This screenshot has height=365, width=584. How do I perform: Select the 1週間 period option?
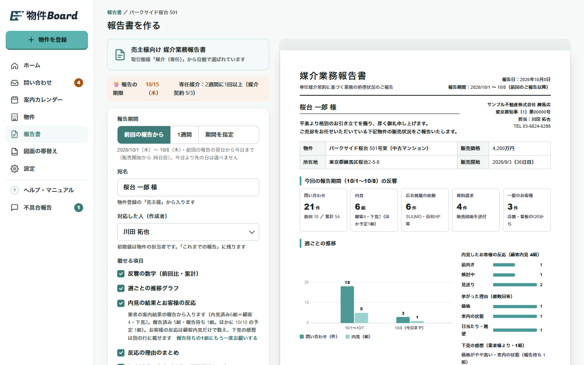point(185,135)
